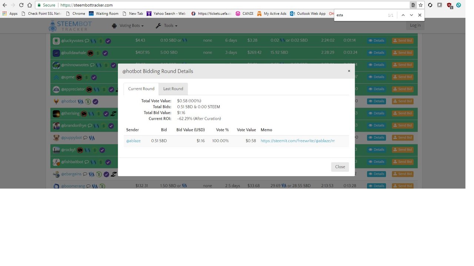The width and height of the screenshot is (474, 266).
Task: View Details for the @boomerang row
Action: coord(376,186)
